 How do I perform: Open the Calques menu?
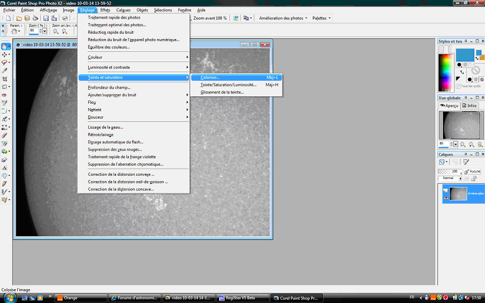click(123, 10)
